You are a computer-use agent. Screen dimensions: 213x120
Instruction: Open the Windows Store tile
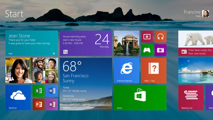(140, 98)
